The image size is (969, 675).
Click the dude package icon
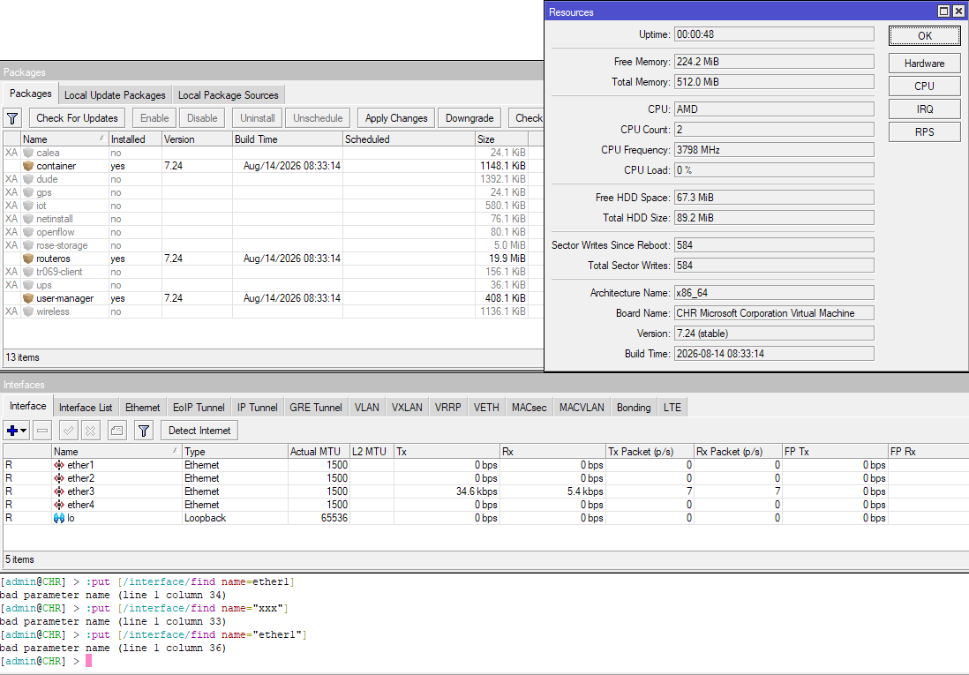pyautogui.click(x=28, y=179)
